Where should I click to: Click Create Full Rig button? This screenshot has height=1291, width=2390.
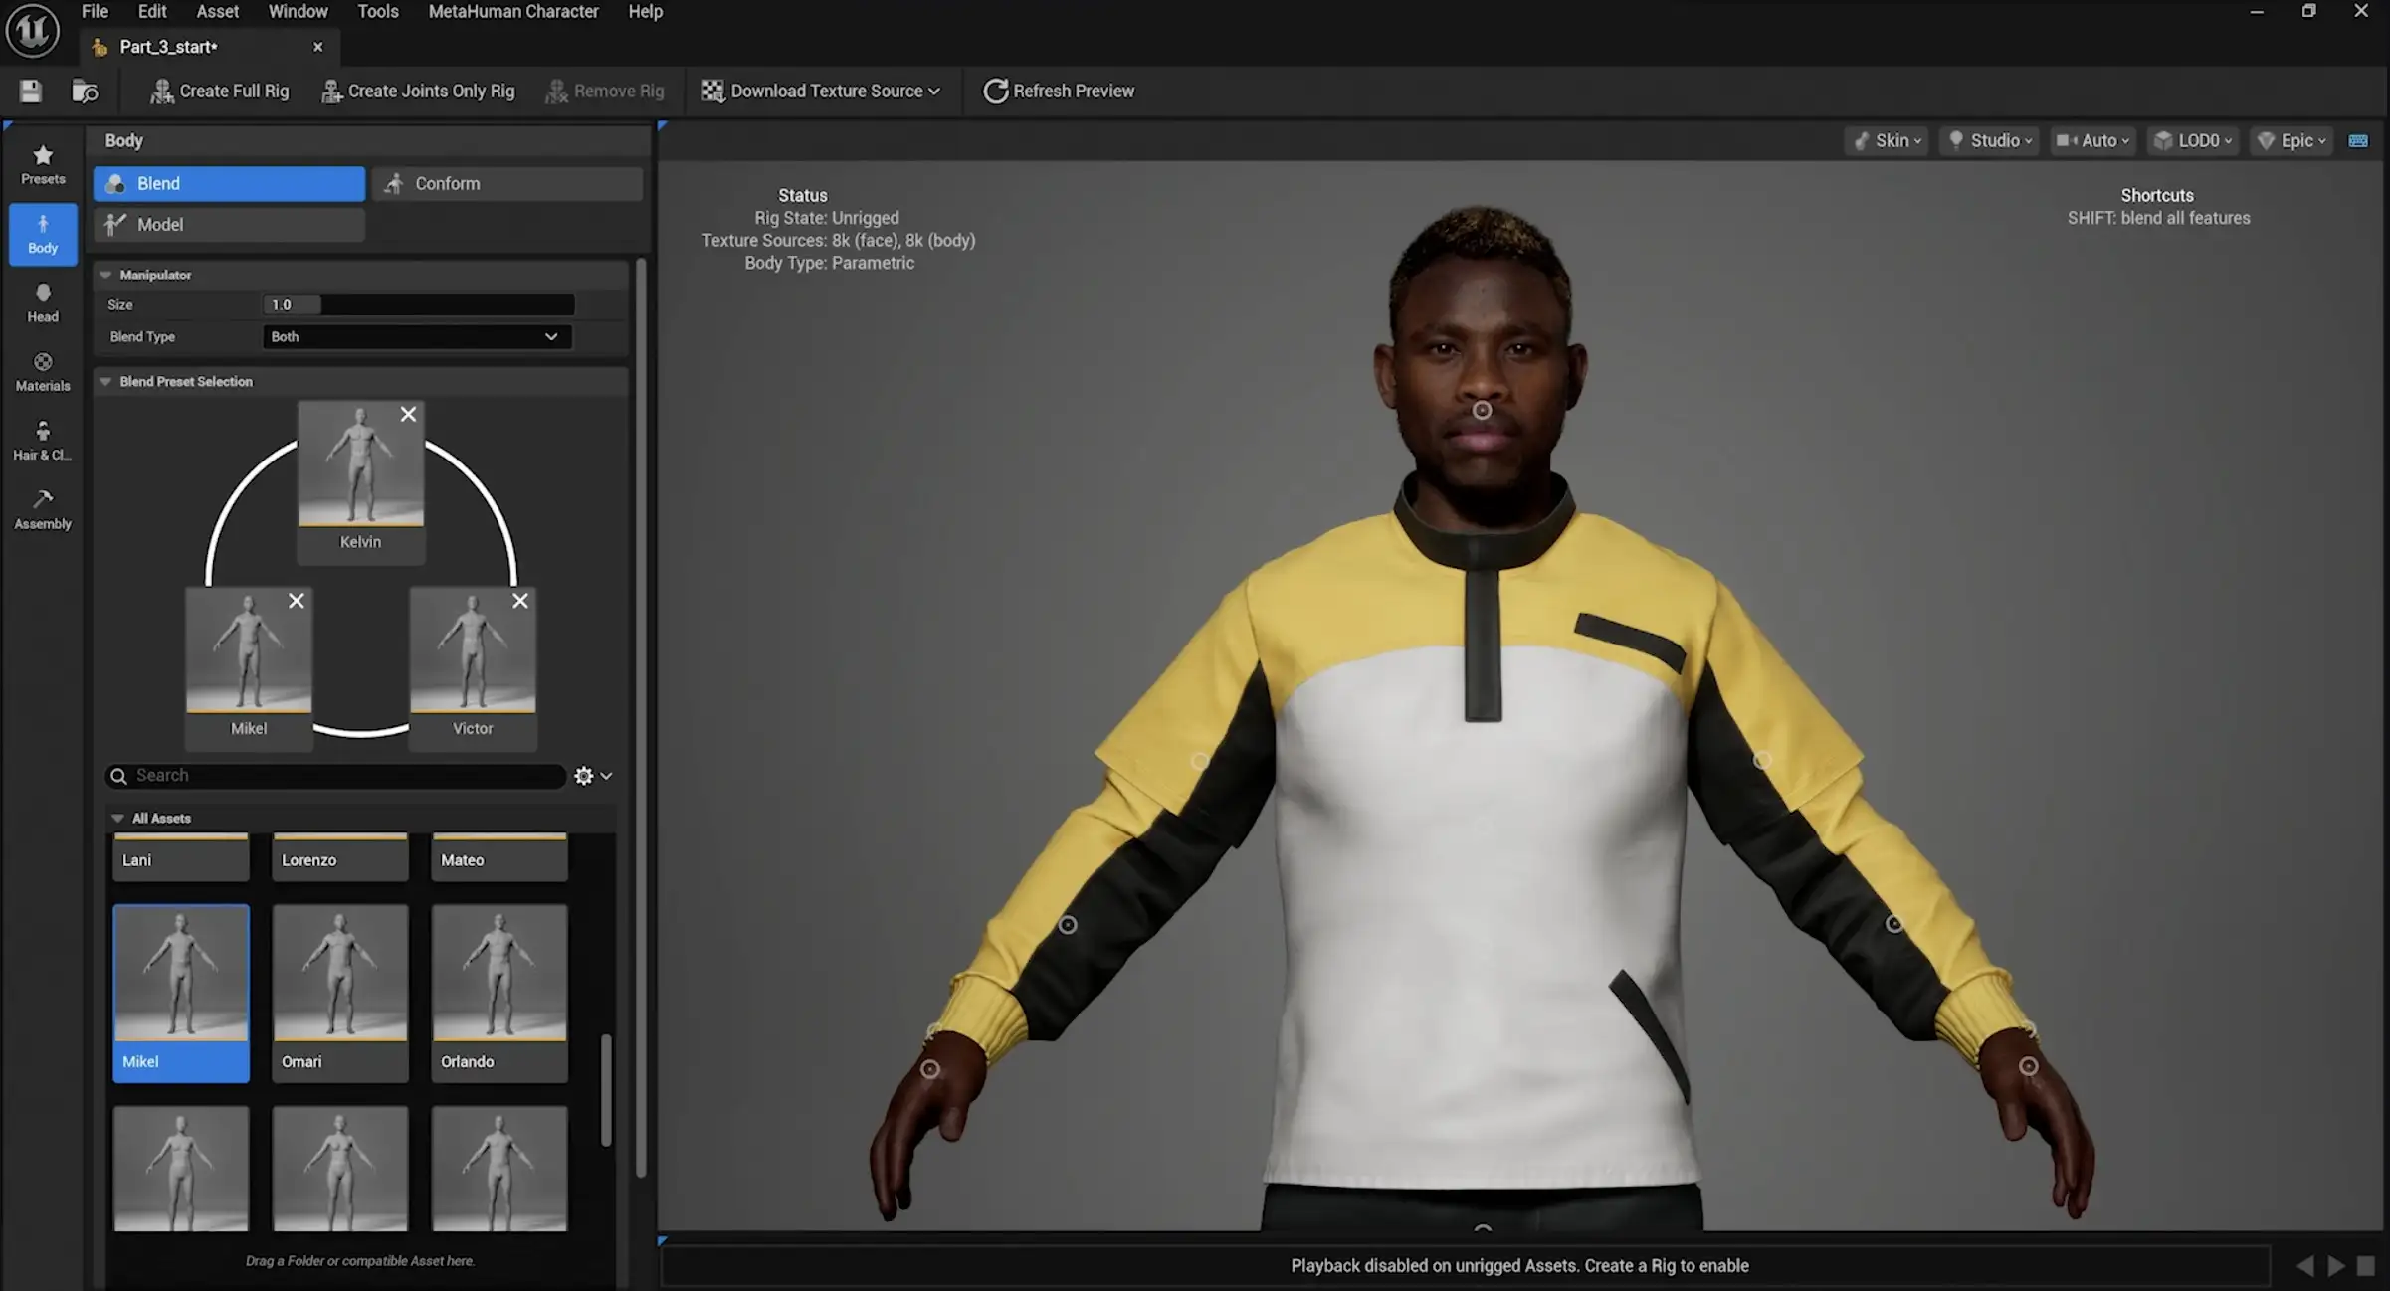[220, 91]
